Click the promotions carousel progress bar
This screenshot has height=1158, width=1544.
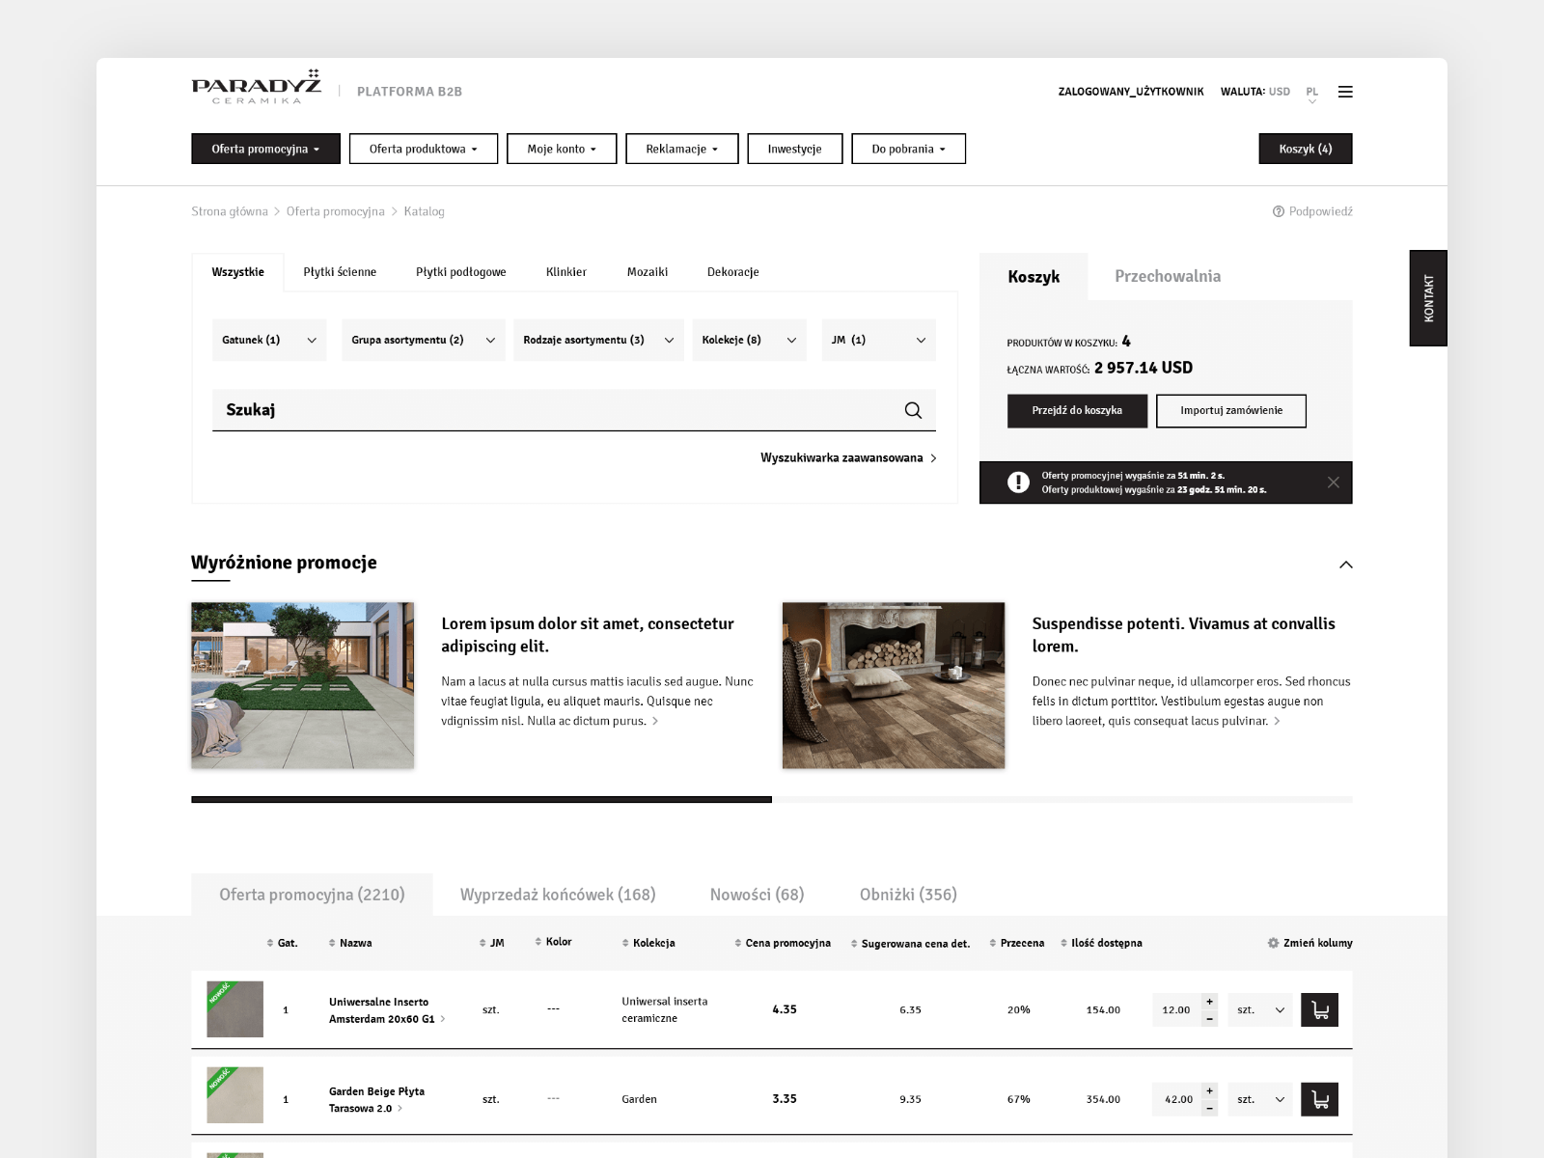[x=772, y=799]
